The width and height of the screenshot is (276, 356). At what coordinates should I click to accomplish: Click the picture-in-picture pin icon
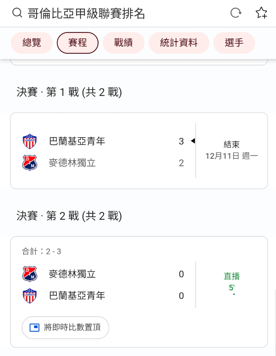pyautogui.click(x=35, y=328)
